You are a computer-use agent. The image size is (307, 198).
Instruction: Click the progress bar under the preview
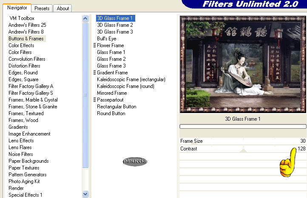click(x=243, y=126)
